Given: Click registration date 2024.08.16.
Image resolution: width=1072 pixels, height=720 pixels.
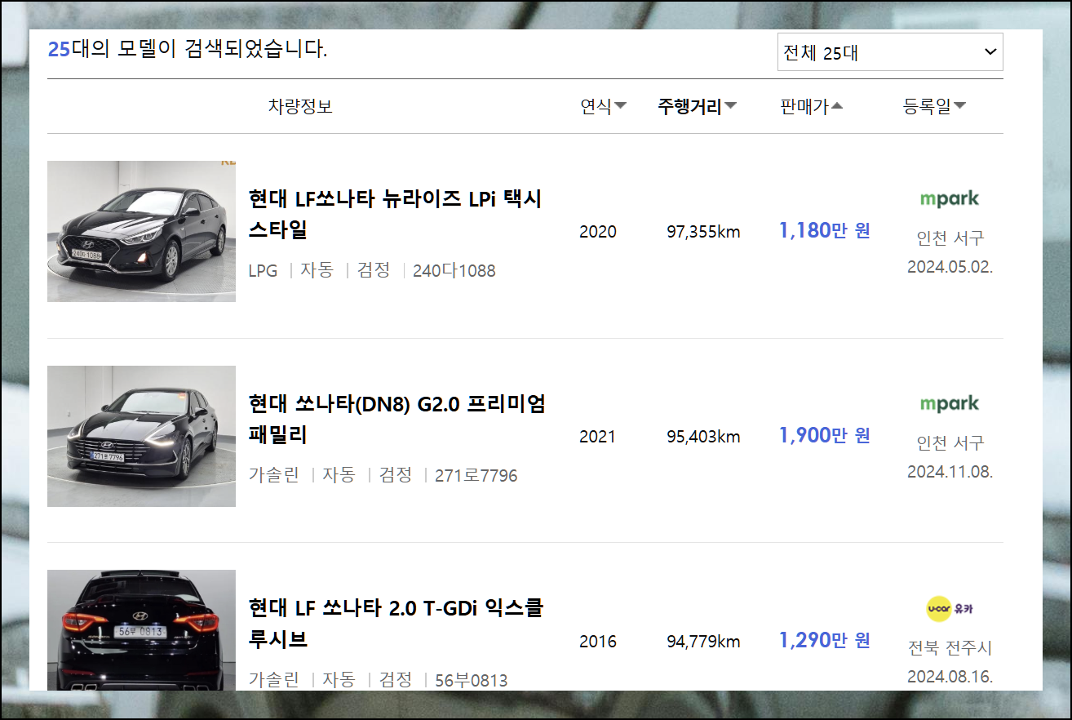Looking at the screenshot, I should pyautogui.click(x=950, y=677).
